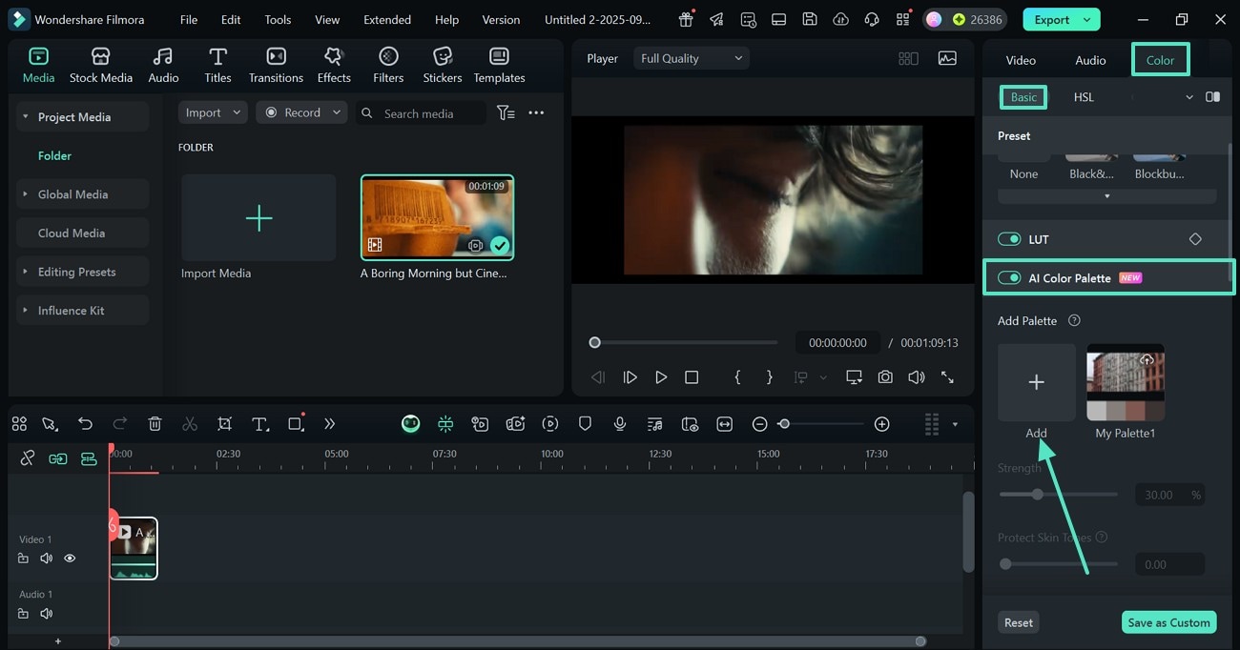
Task: Open the Tools menu
Action: [x=278, y=19]
